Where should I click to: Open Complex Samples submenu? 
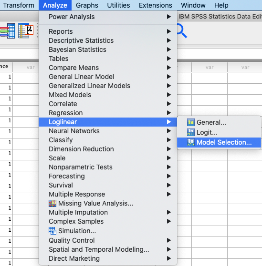tap(108, 221)
